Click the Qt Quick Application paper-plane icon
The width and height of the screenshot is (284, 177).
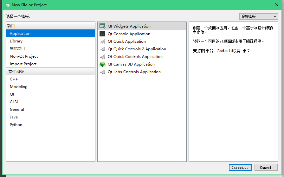point(102,41)
